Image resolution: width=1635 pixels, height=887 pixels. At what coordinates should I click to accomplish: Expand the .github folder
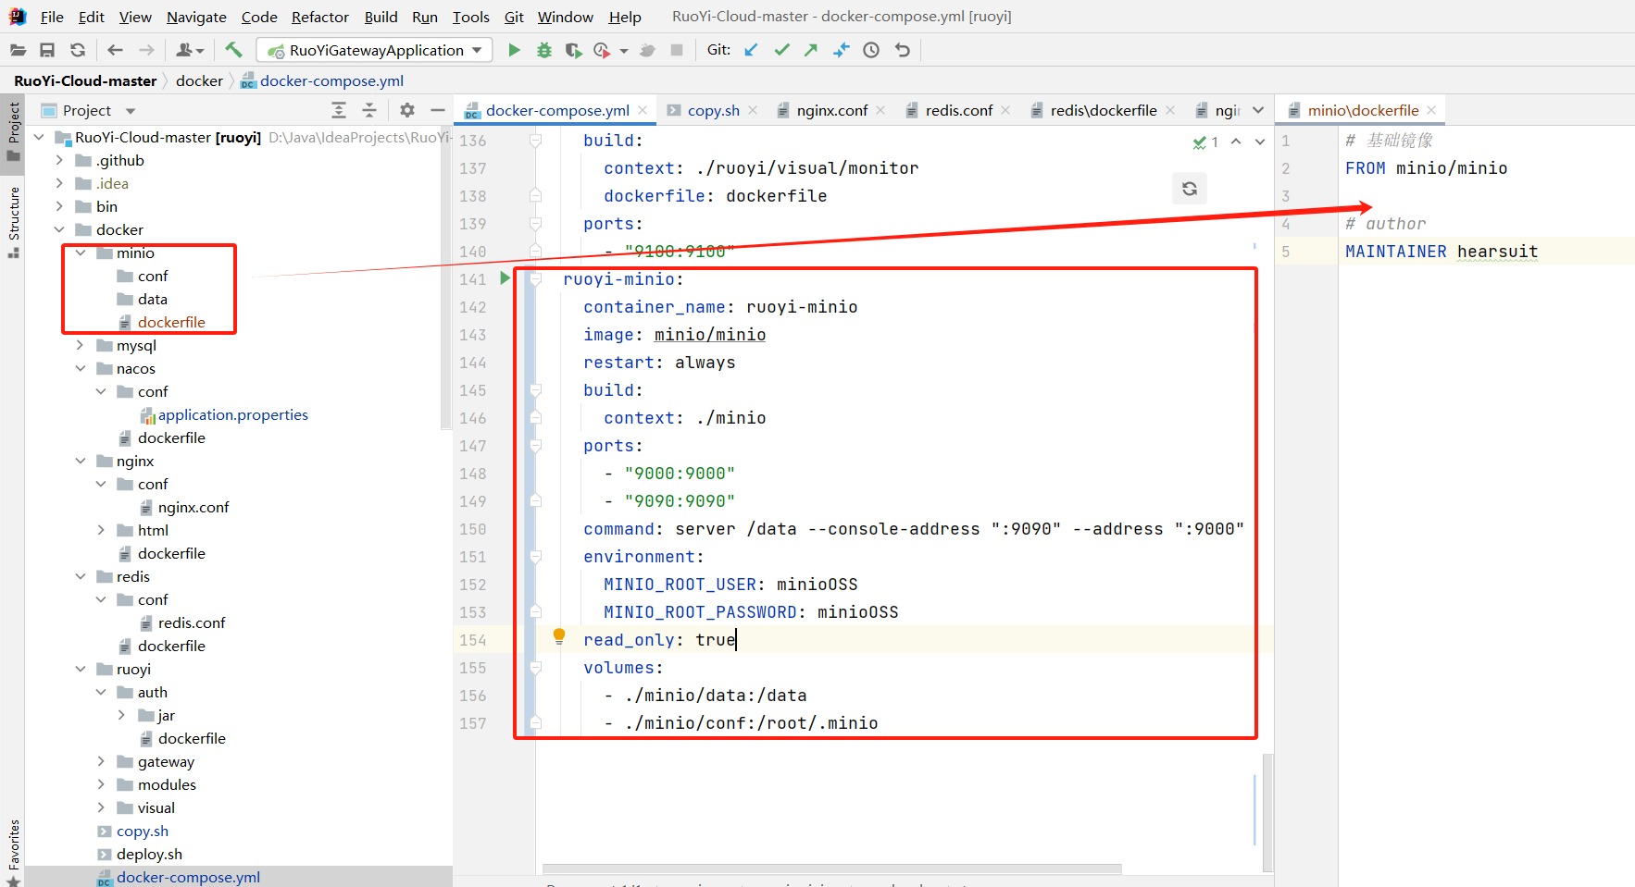point(59,160)
